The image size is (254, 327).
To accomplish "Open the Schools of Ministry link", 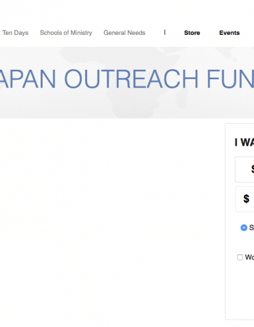I will [x=66, y=33].
